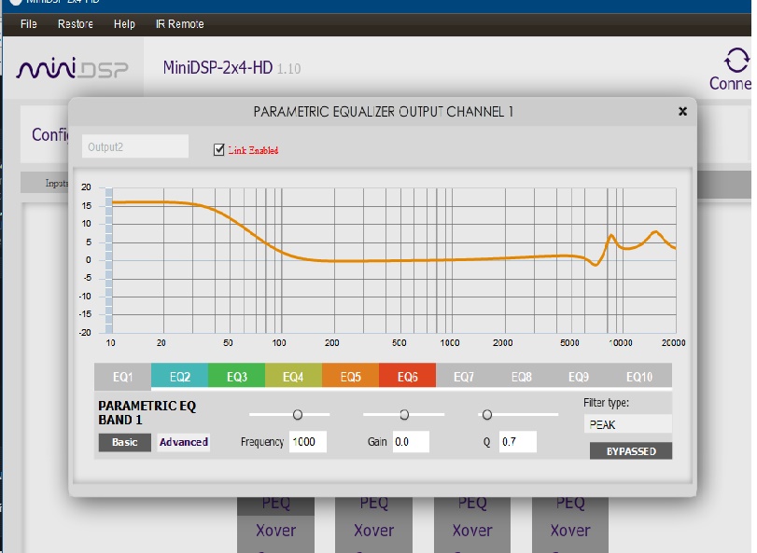Click the miniDSP logo
757x553 pixels.
point(73,67)
